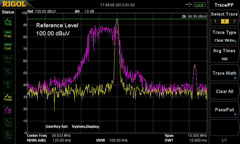The height and width of the screenshot is (144, 240).
Task: Click the dimmed Blank trace icon
Action: click(x=8, y=123)
